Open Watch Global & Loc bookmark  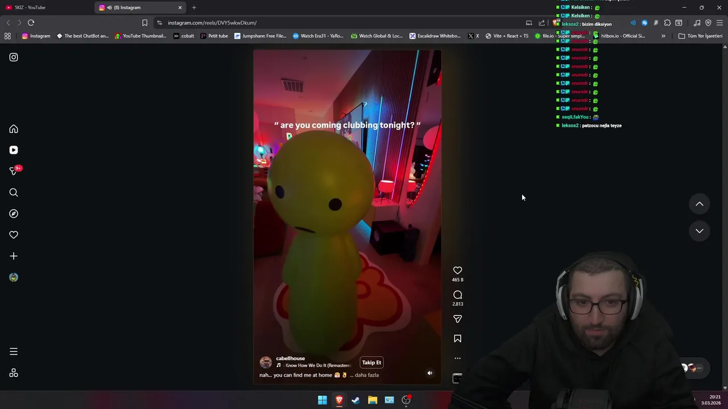pyautogui.click(x=377, y=36)
